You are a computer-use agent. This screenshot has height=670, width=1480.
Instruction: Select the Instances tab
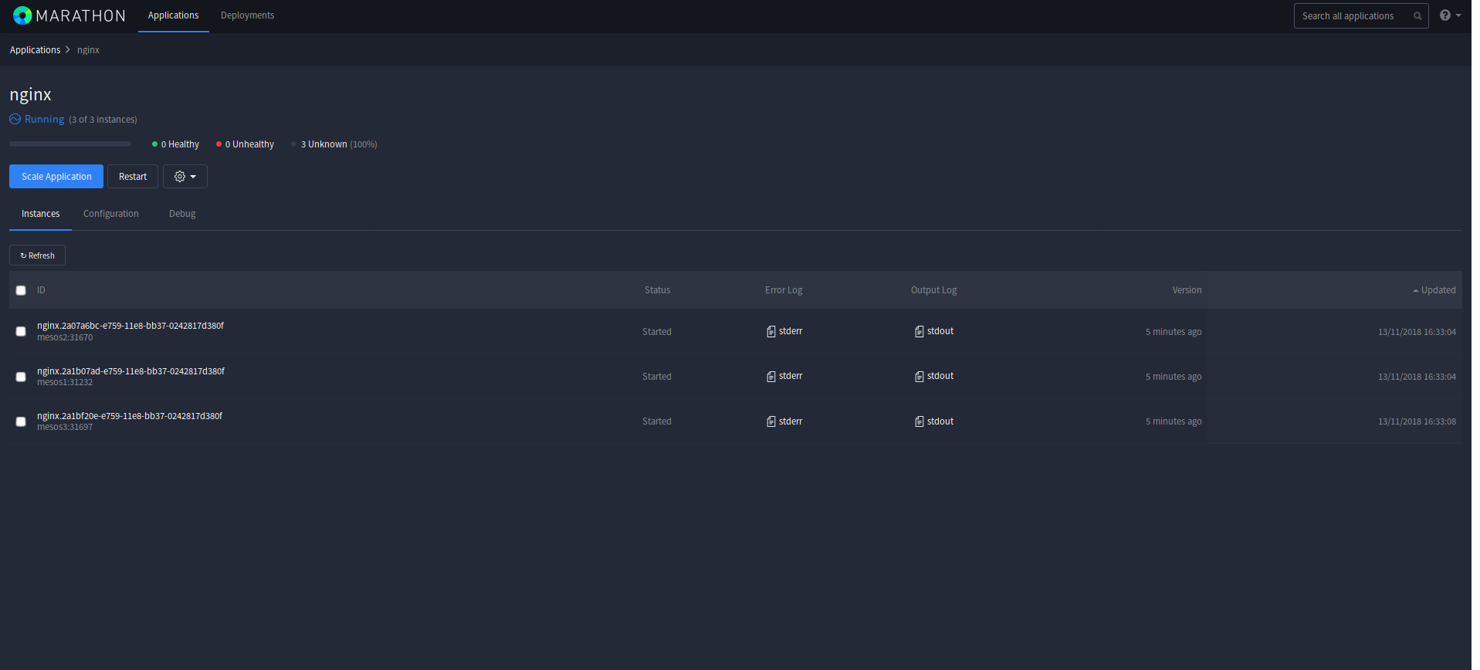click(x=41, y=214)
